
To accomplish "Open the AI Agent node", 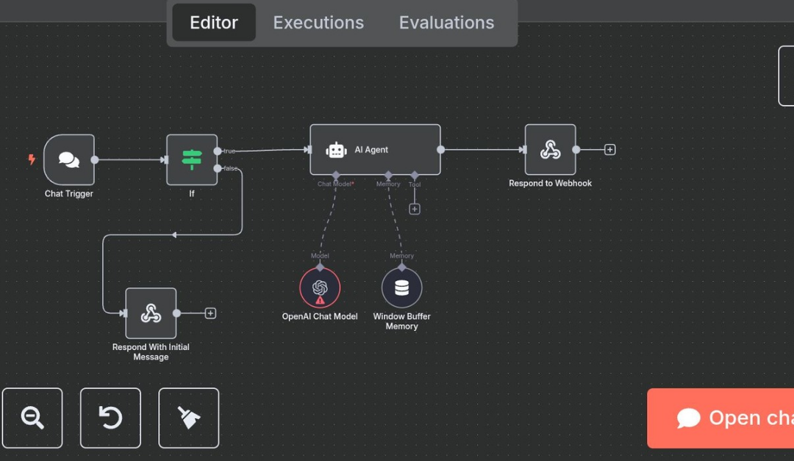I will [x=375, y=149].
